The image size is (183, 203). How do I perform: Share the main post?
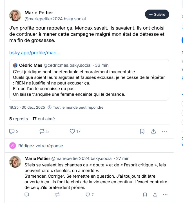tap(153, 131)
